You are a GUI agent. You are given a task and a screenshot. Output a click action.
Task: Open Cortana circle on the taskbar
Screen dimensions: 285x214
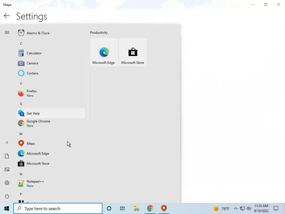coord(109,208)
